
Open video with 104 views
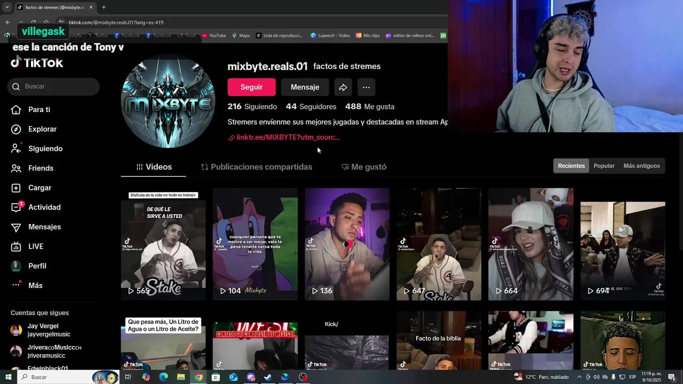point(255,244)
